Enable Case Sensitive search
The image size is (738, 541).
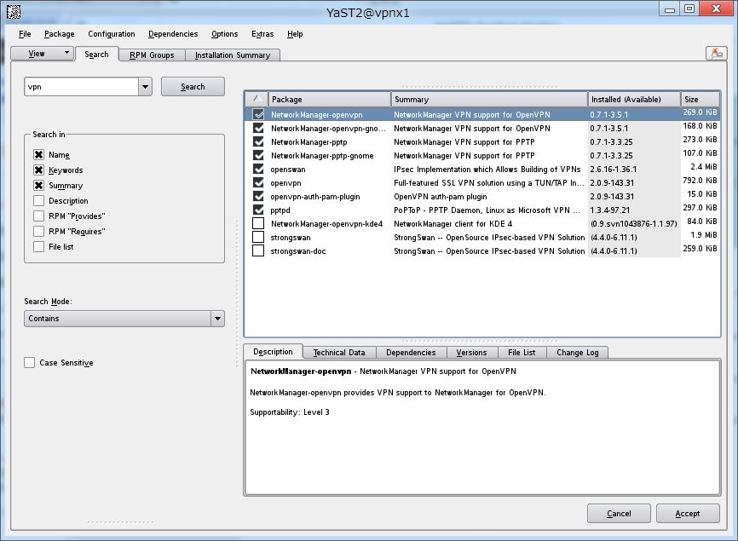[30, 363]
